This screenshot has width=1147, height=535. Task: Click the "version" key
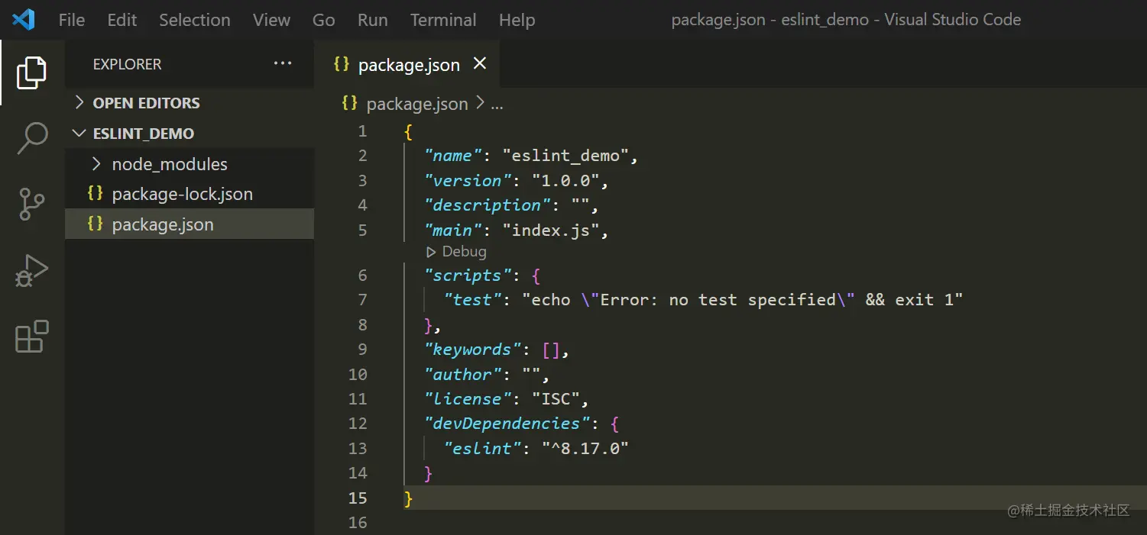468,181
